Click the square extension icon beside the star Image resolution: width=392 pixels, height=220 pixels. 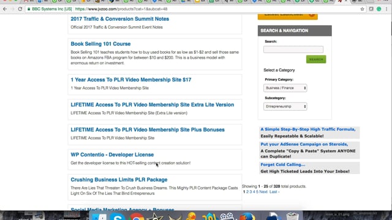(x=371, y=9)
